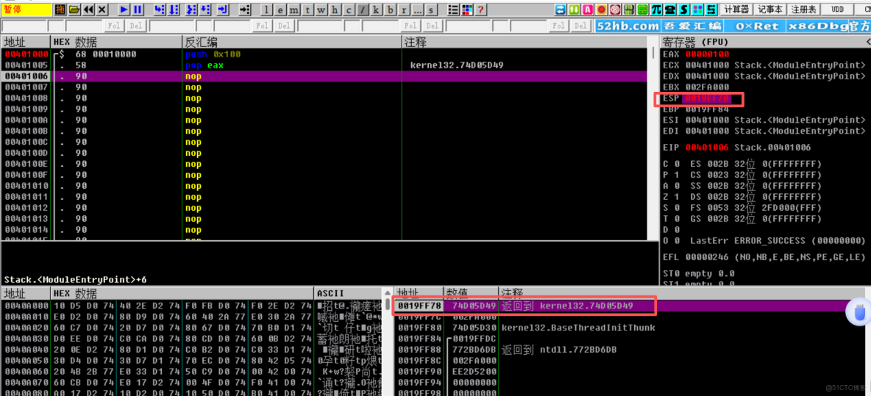Open a file with the folder icon
871x396 pixels.
74,10
